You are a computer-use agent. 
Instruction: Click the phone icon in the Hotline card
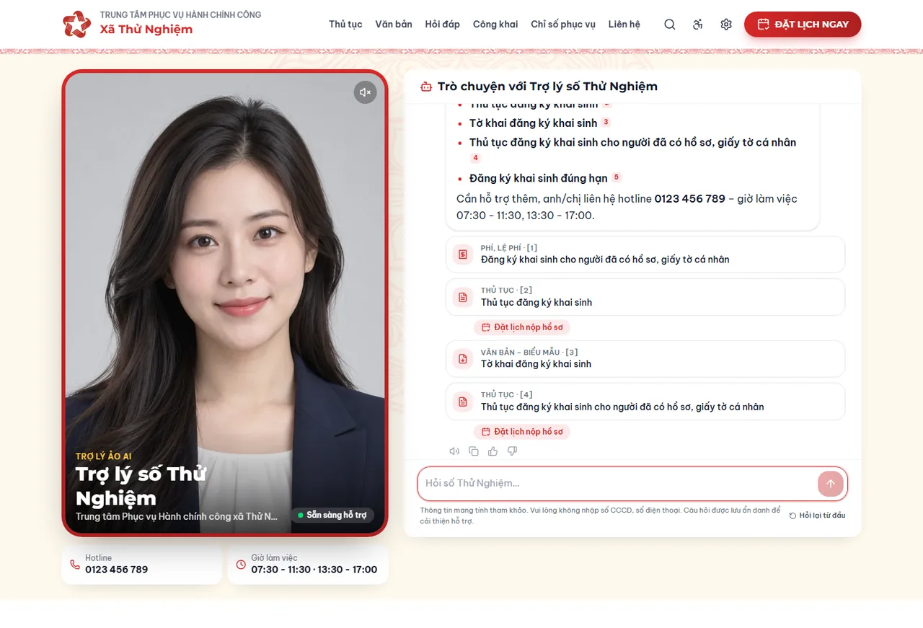(75, 565)
